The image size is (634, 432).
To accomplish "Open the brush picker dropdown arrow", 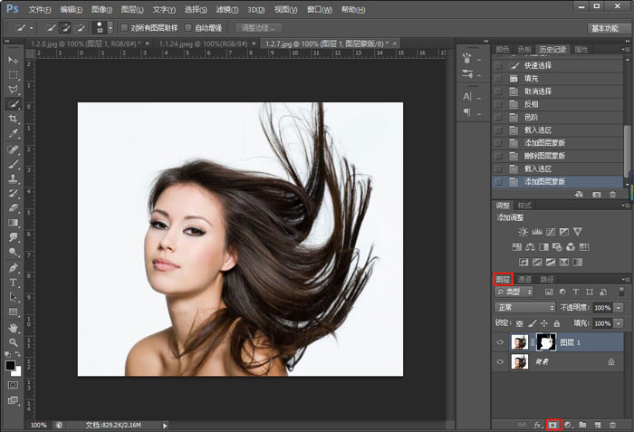I will [x=110, y=27].
